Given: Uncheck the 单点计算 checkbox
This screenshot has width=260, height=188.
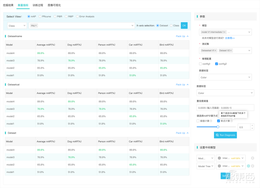Looking at the screenshot, I should pos(218,121).
